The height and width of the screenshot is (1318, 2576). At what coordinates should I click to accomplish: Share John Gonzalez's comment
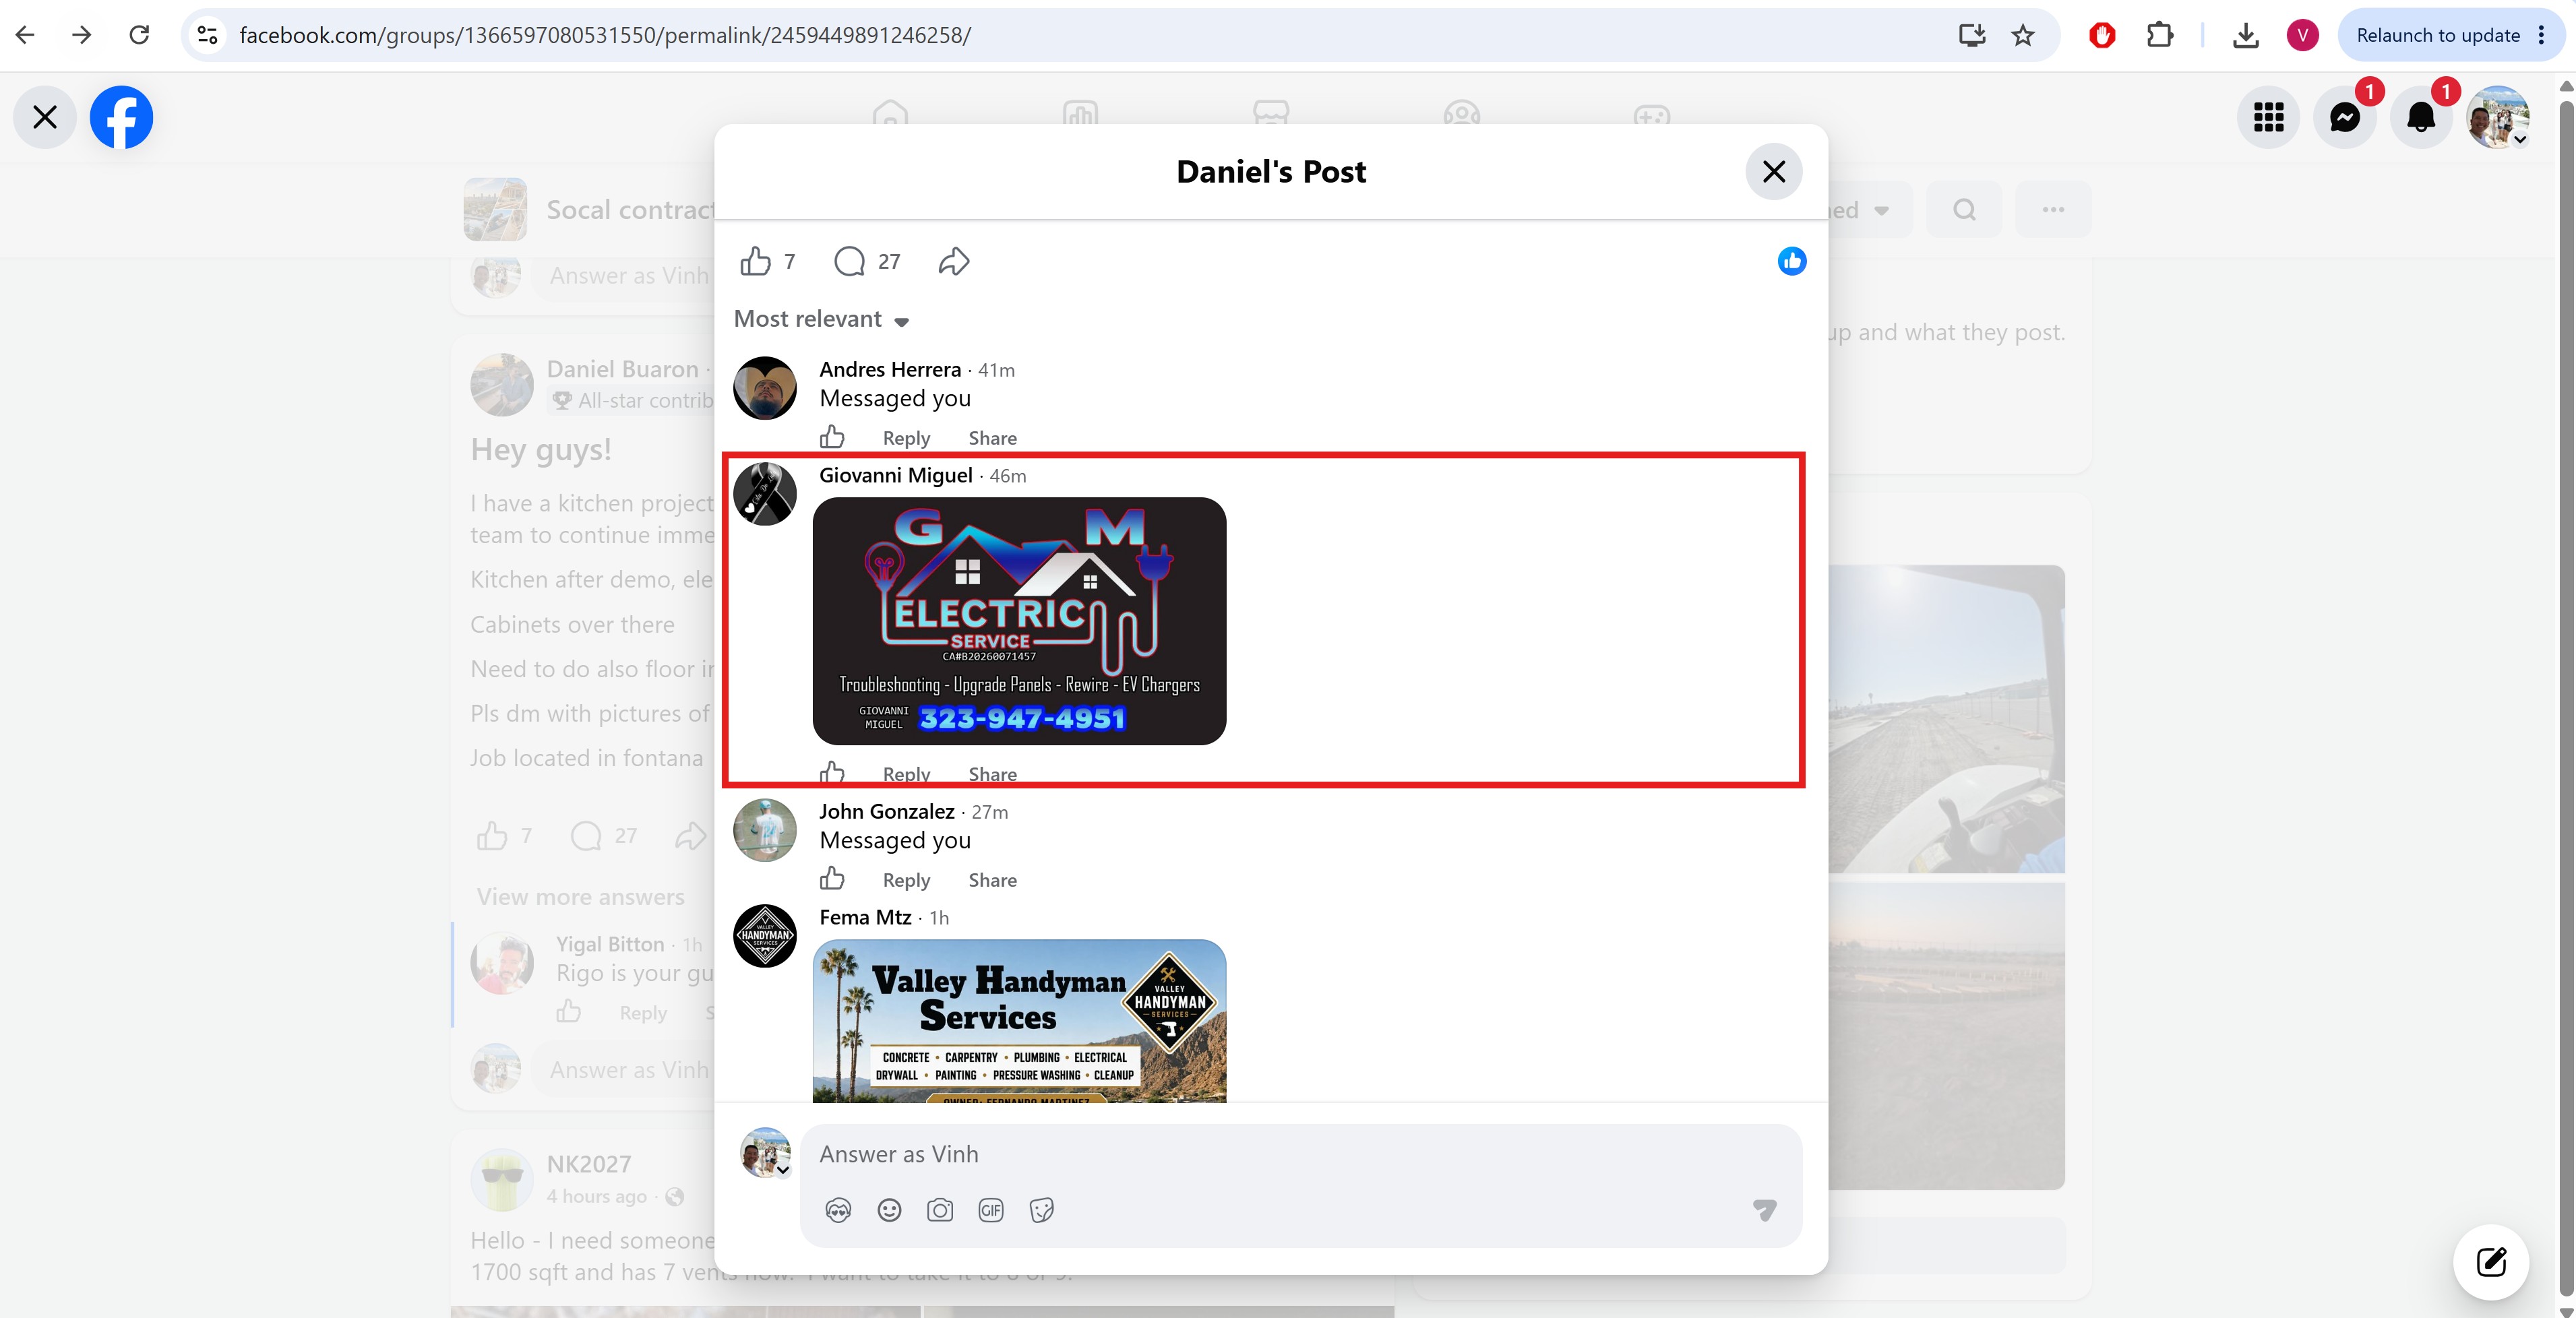[992, 880]
